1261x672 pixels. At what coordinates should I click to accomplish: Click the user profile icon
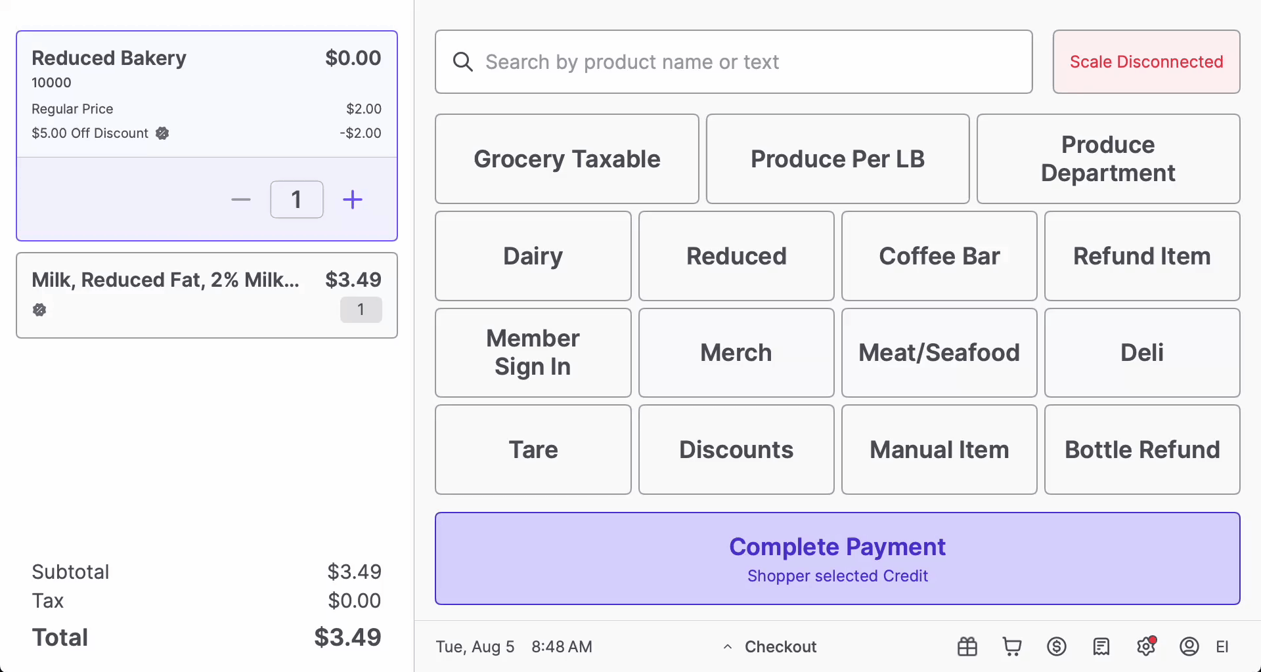coord(1189,646)
